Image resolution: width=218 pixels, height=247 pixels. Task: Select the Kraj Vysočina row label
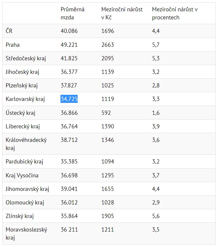pos(22,175)
